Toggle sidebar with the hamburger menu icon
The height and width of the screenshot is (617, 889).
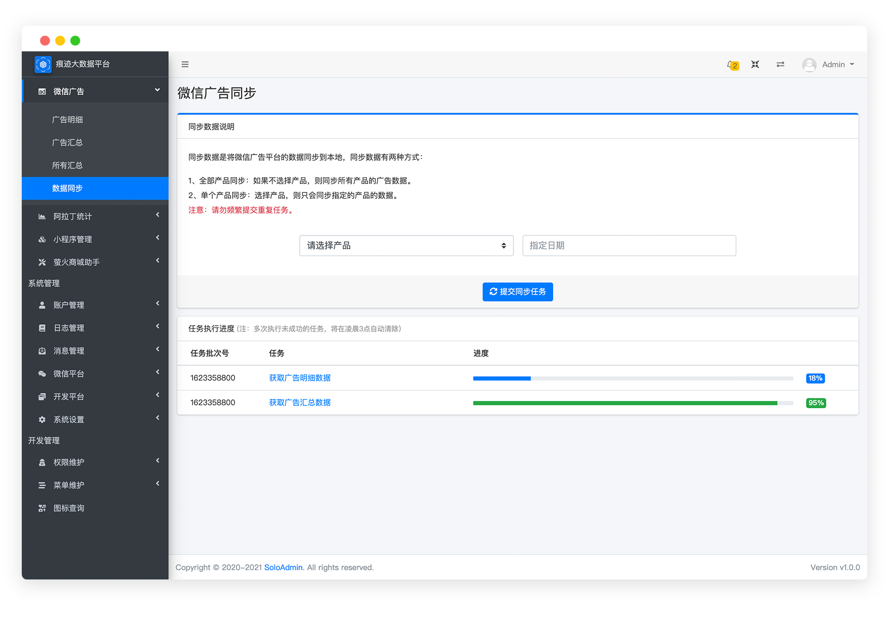click(185, 65)
